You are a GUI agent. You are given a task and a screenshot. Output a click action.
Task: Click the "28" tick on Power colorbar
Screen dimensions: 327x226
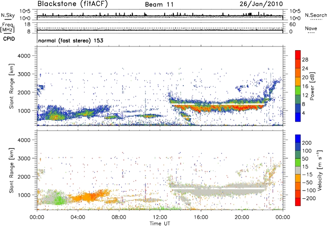[305, 60]
